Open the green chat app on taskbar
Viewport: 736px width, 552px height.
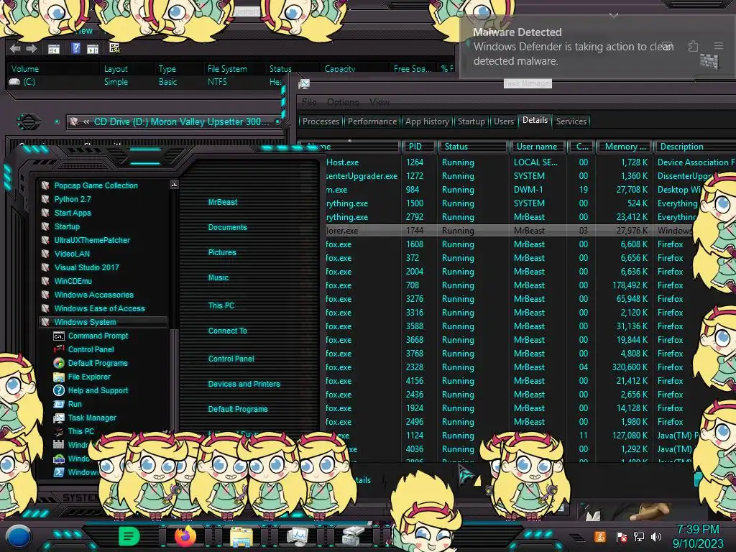click(129, 535)
